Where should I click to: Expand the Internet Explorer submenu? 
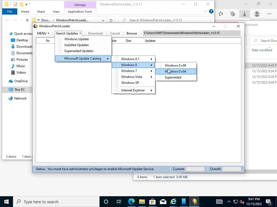pos(133,90)
